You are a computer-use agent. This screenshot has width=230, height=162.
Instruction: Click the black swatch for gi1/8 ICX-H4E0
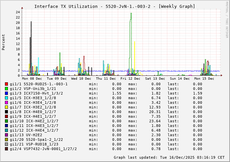tap(6, 112)
